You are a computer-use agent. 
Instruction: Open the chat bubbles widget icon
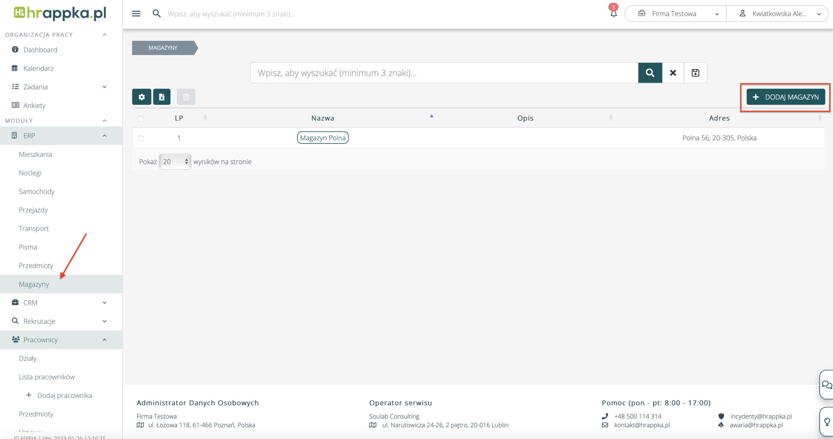pyautogui.click(x=826, y=385)
